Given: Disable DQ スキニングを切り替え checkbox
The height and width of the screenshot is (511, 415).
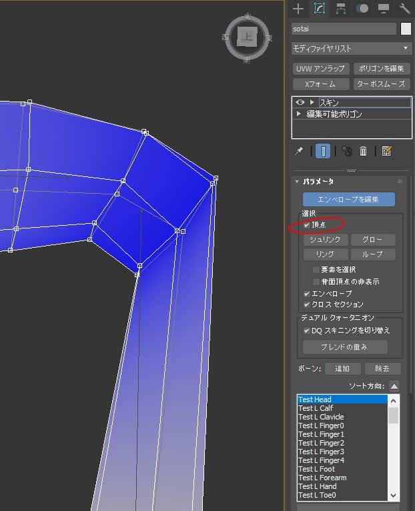Looking at the screenshot, I should pos(307,331).
